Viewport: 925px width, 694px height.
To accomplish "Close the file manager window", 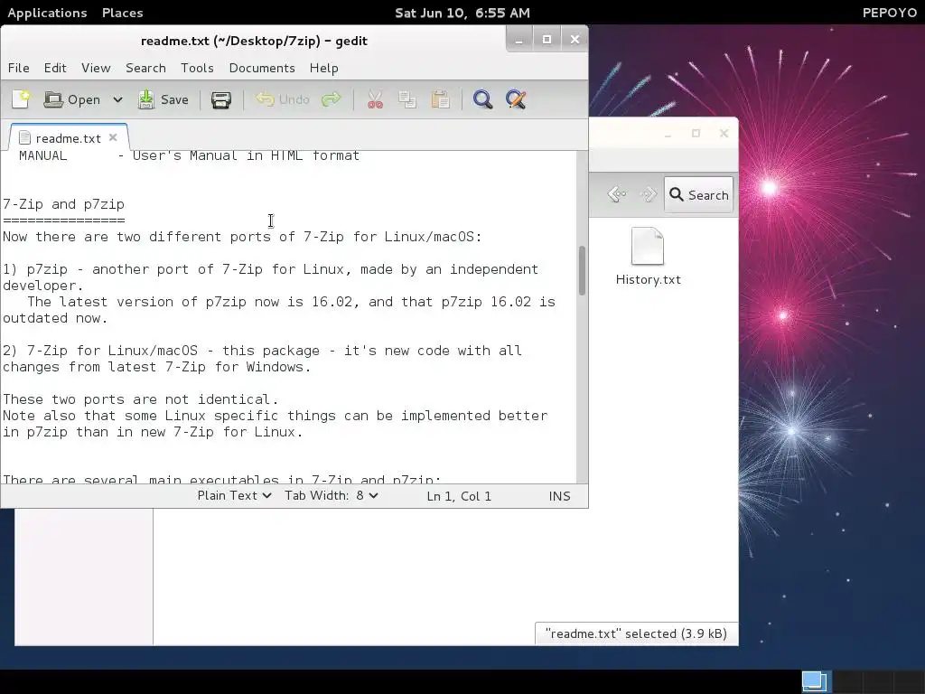I will click(x=724, y=134).
